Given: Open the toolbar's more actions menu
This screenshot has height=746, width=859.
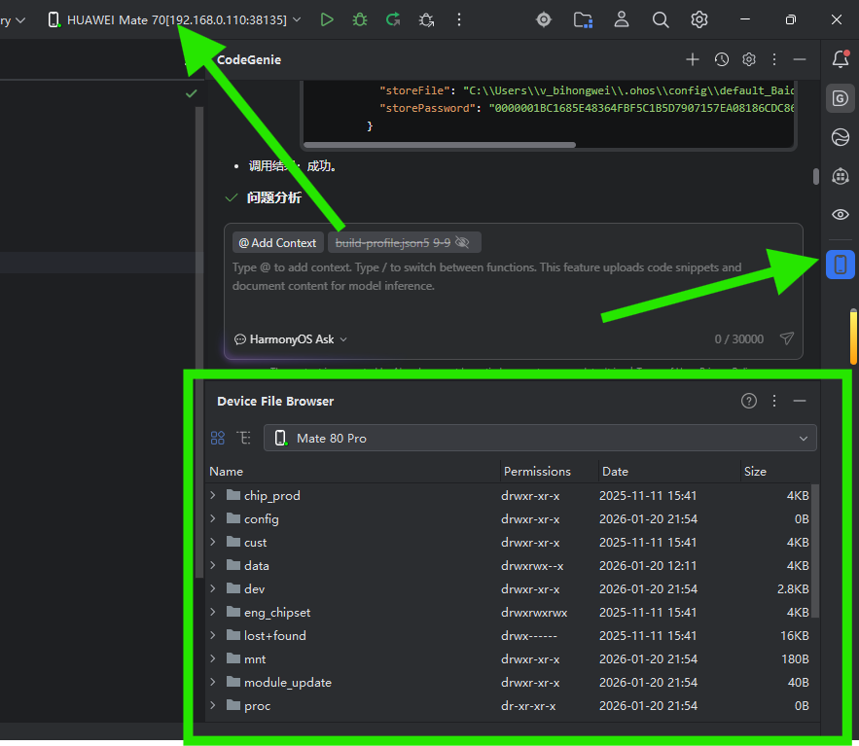Looking at the screenshot, I should click(x=459, y=19).
